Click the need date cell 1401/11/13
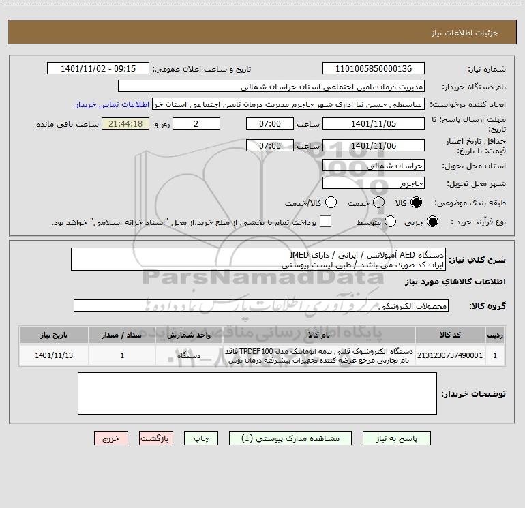Screen dimensions: 525x508 (x=54, y=355)
